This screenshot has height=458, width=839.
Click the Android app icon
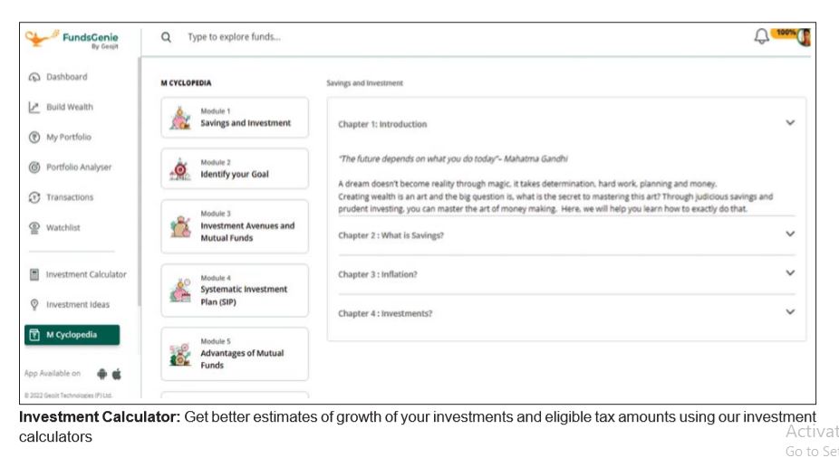click(x=101, y=374)
